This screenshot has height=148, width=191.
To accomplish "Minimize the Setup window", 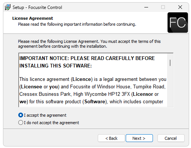I will (x=146, y=7).
